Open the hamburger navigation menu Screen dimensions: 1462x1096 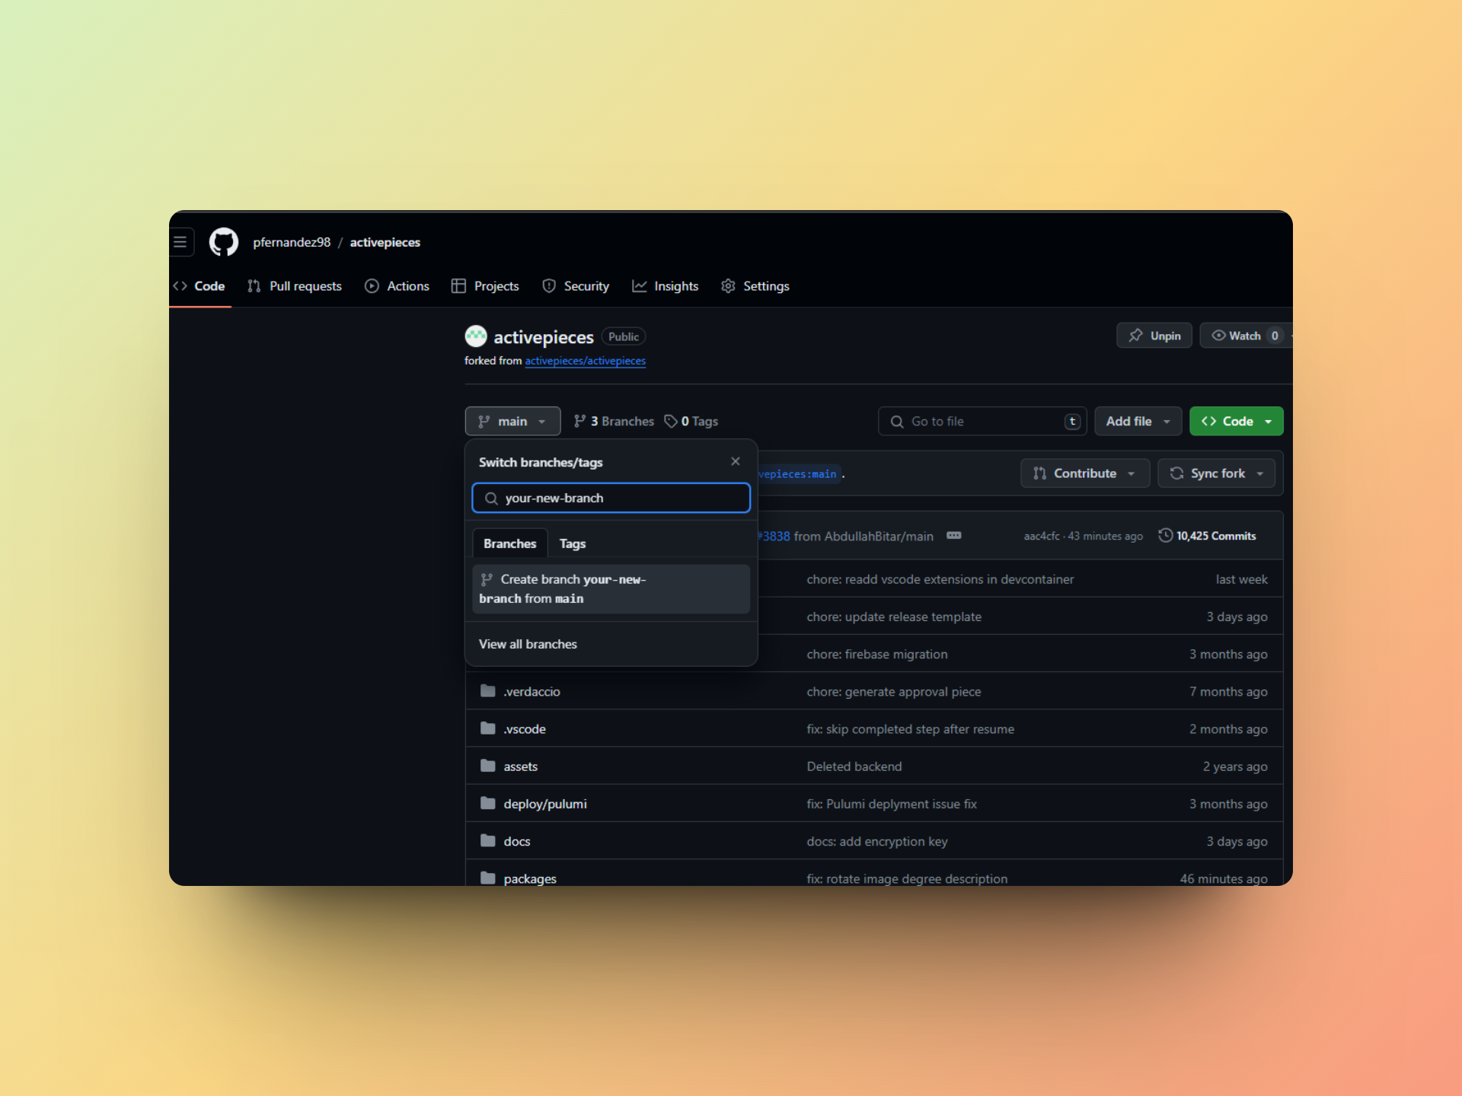pos(180,242)
